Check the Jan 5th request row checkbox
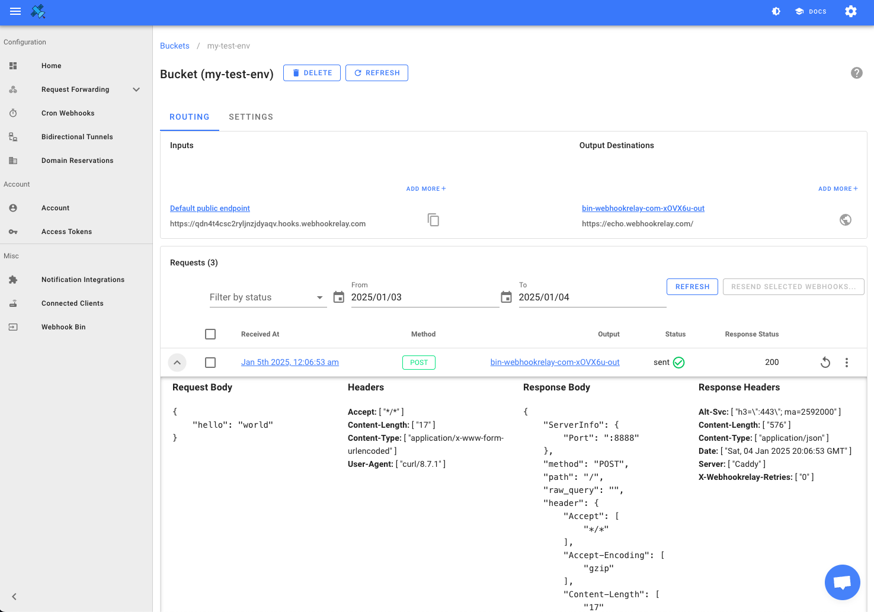This screenshot has width=874, height=612. tap(210, 363)
